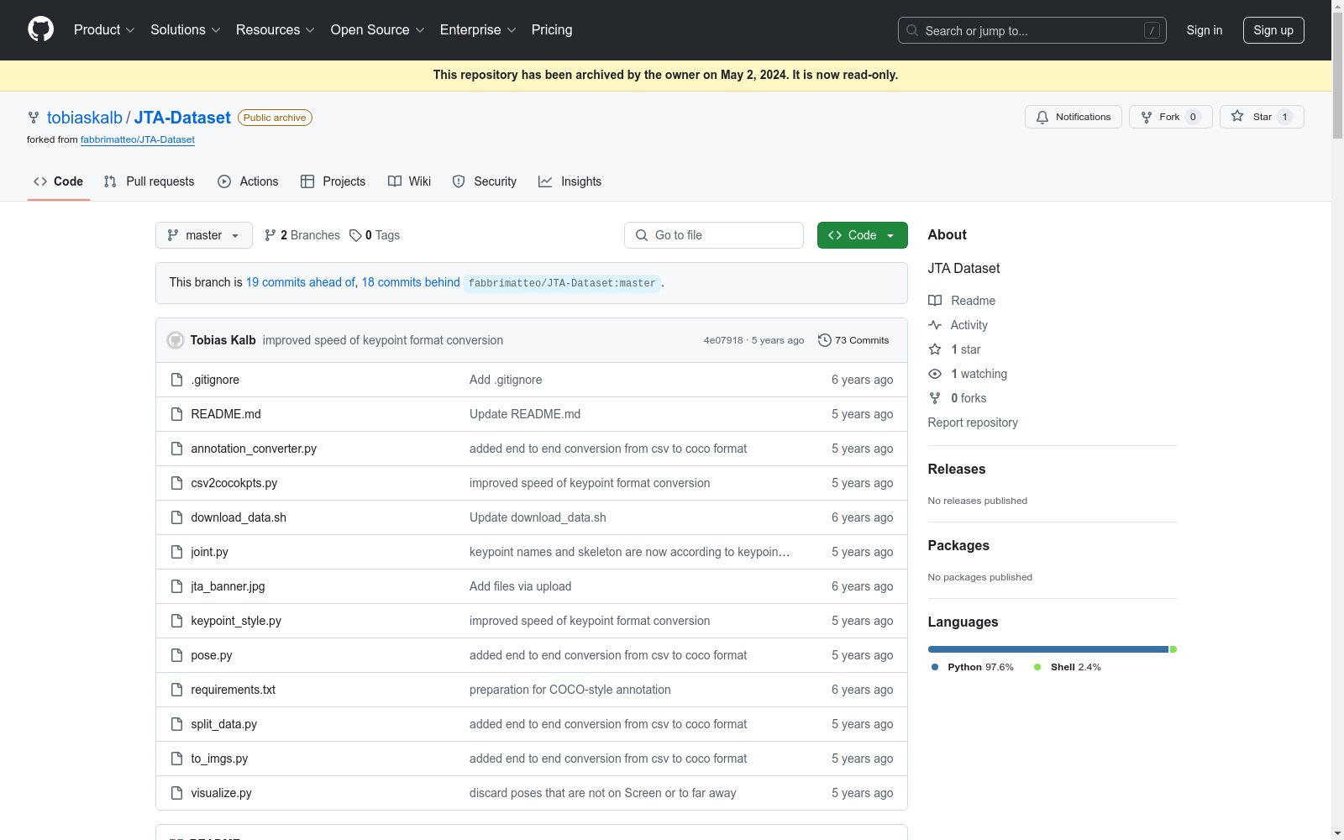Image resolution: width=1344 pixels, height=840 pixels.
Task: Click the file icon beside README.md
Action: coord(176,414)
